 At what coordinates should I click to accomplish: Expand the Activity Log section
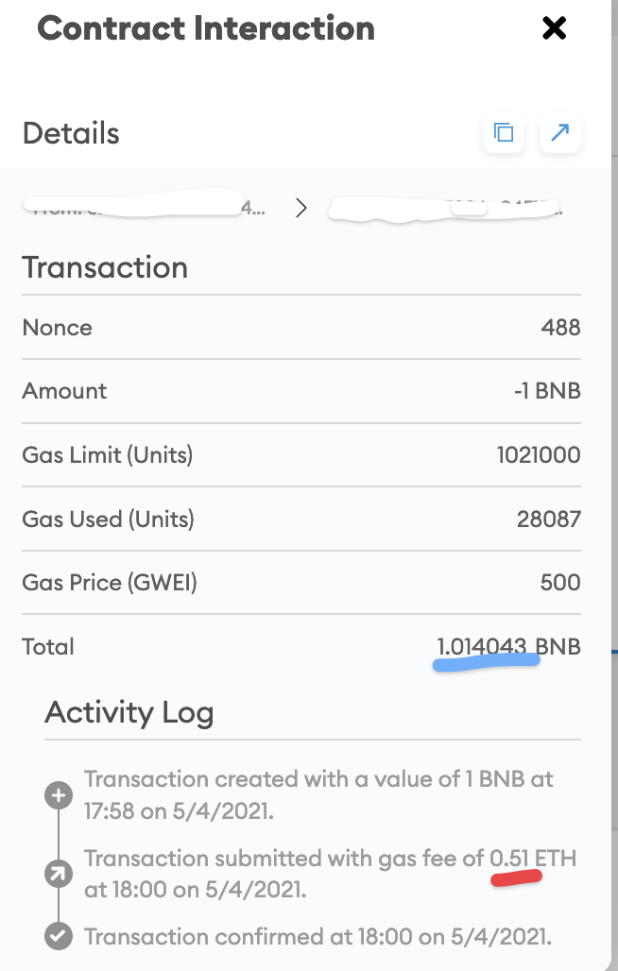coord(129,712)
